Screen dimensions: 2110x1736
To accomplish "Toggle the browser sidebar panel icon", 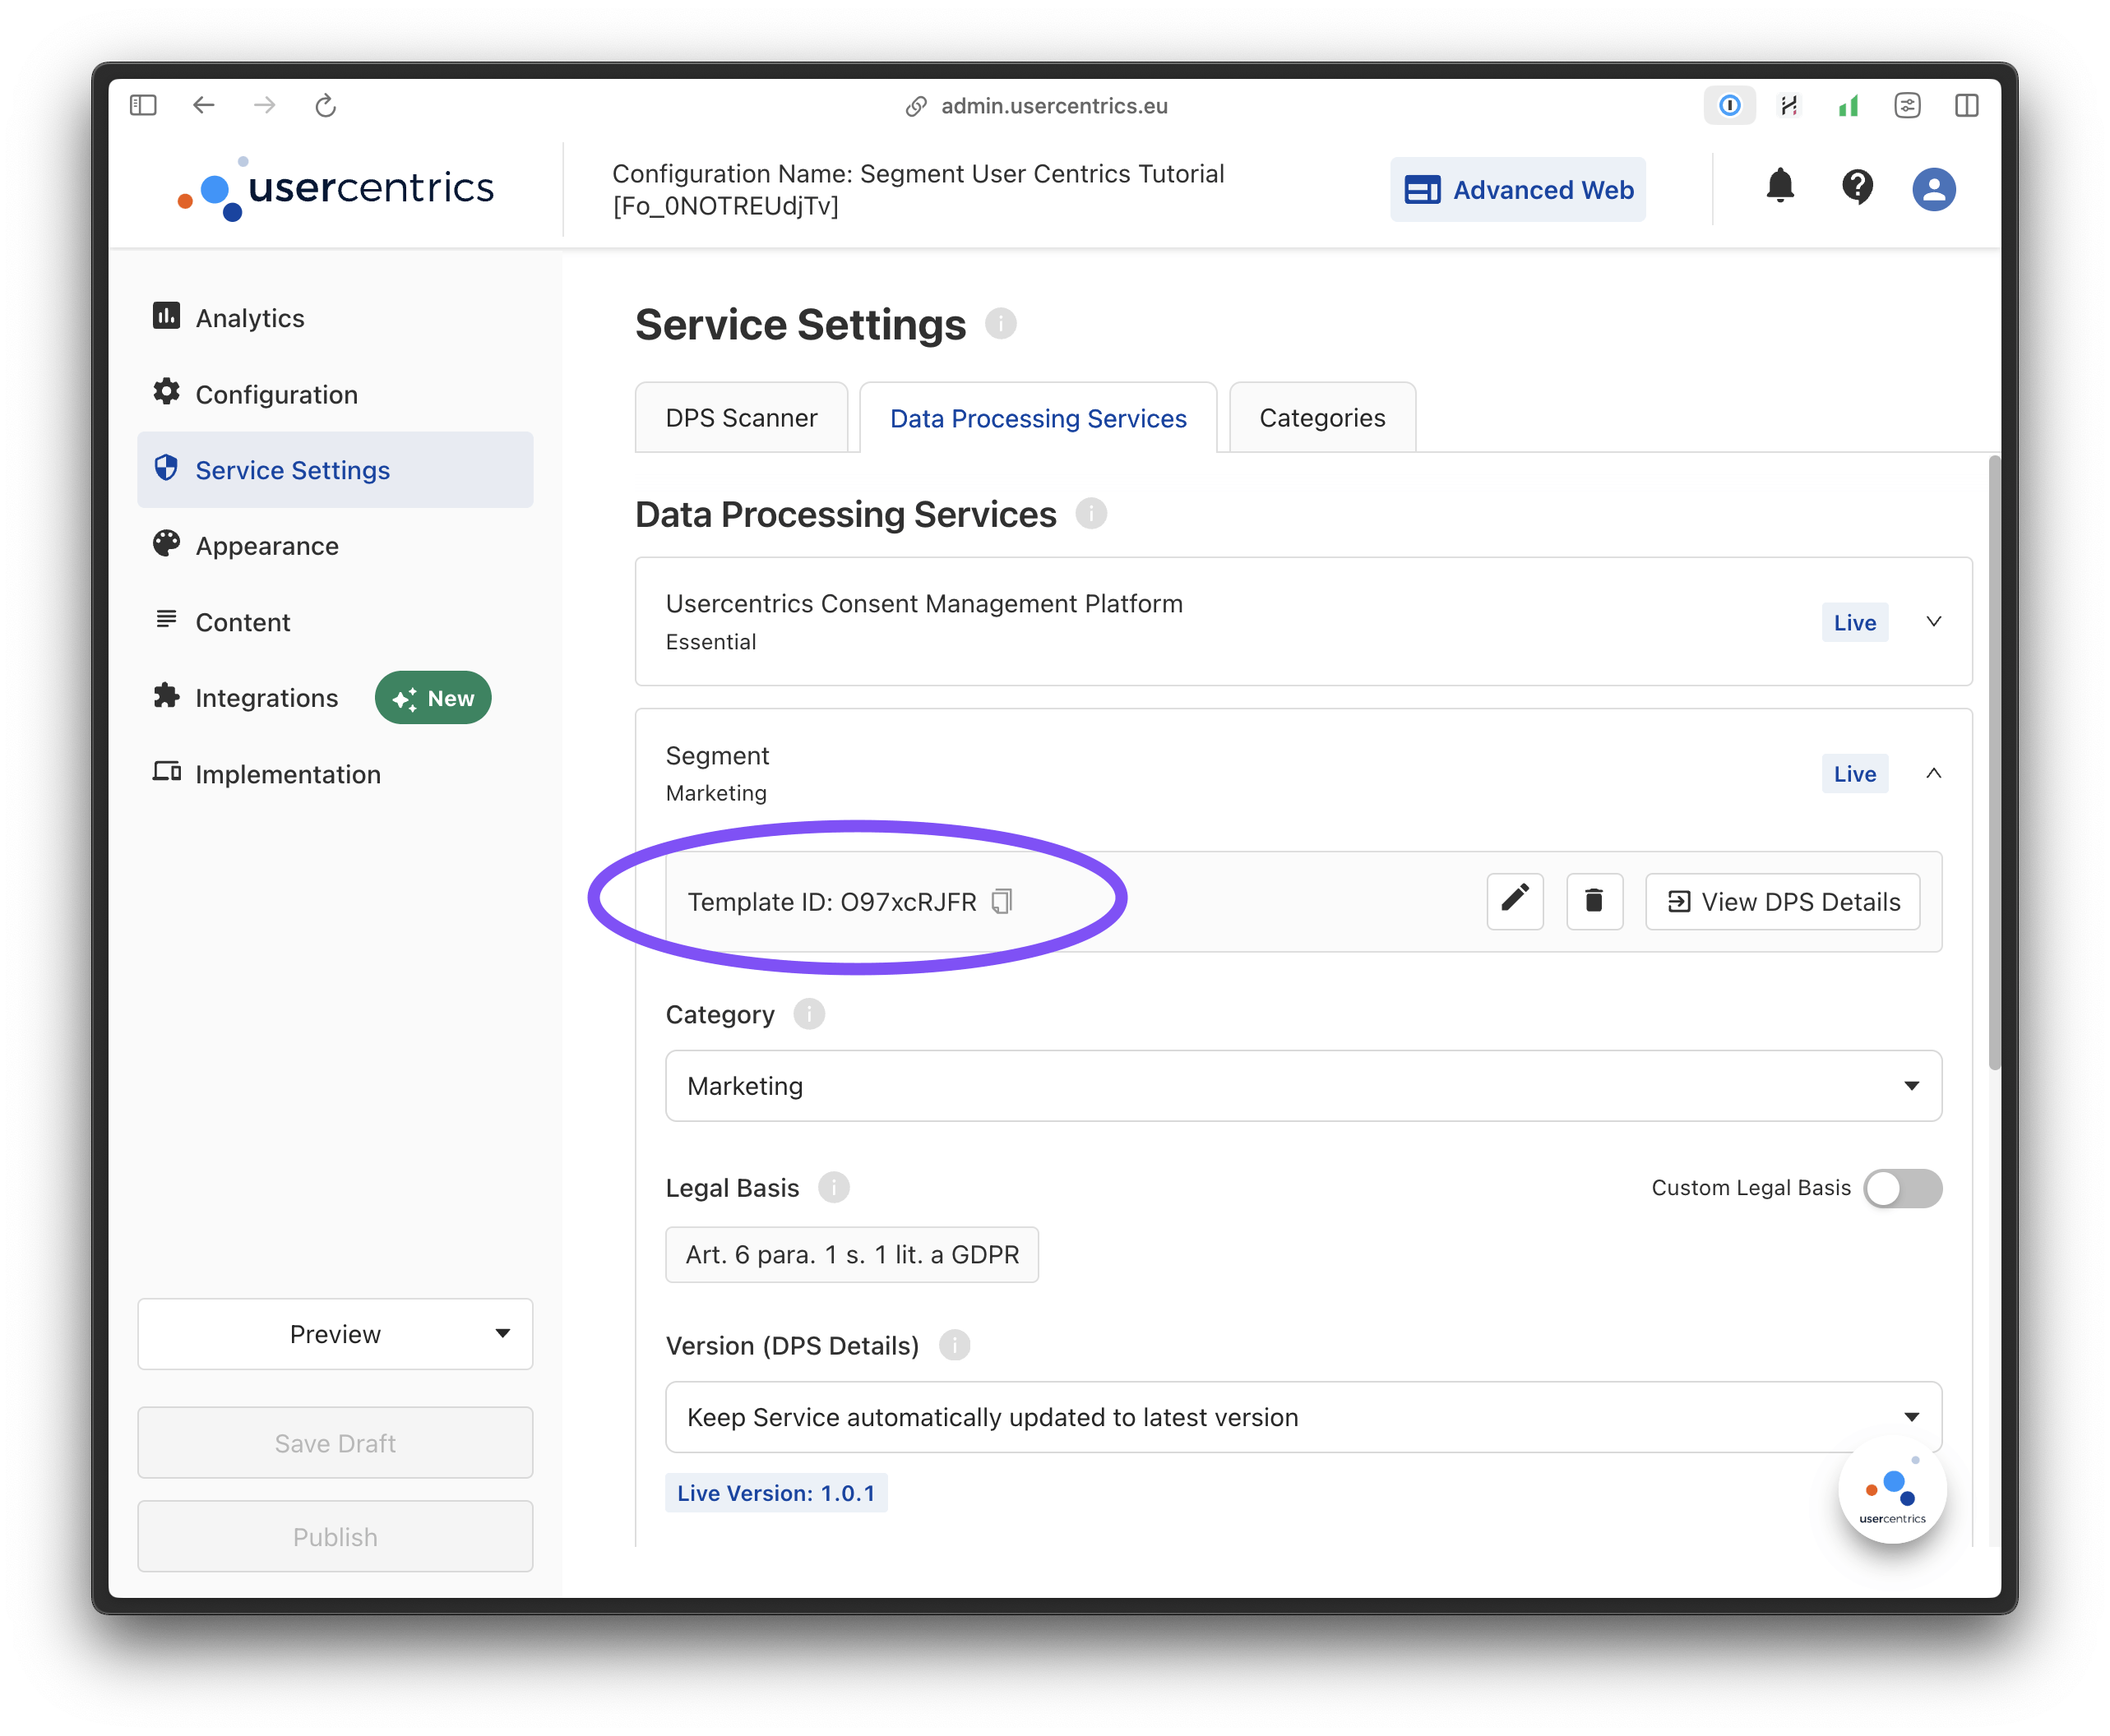I will click(x=143, y=105).
